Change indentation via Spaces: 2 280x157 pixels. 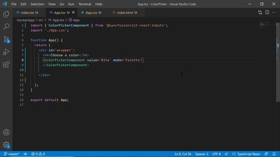point(202,154)
